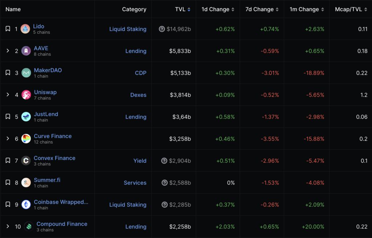The width and height of the screenshot is (372, 238).
Task: Click the AAVE ghost logo icon
Action: 26,51
